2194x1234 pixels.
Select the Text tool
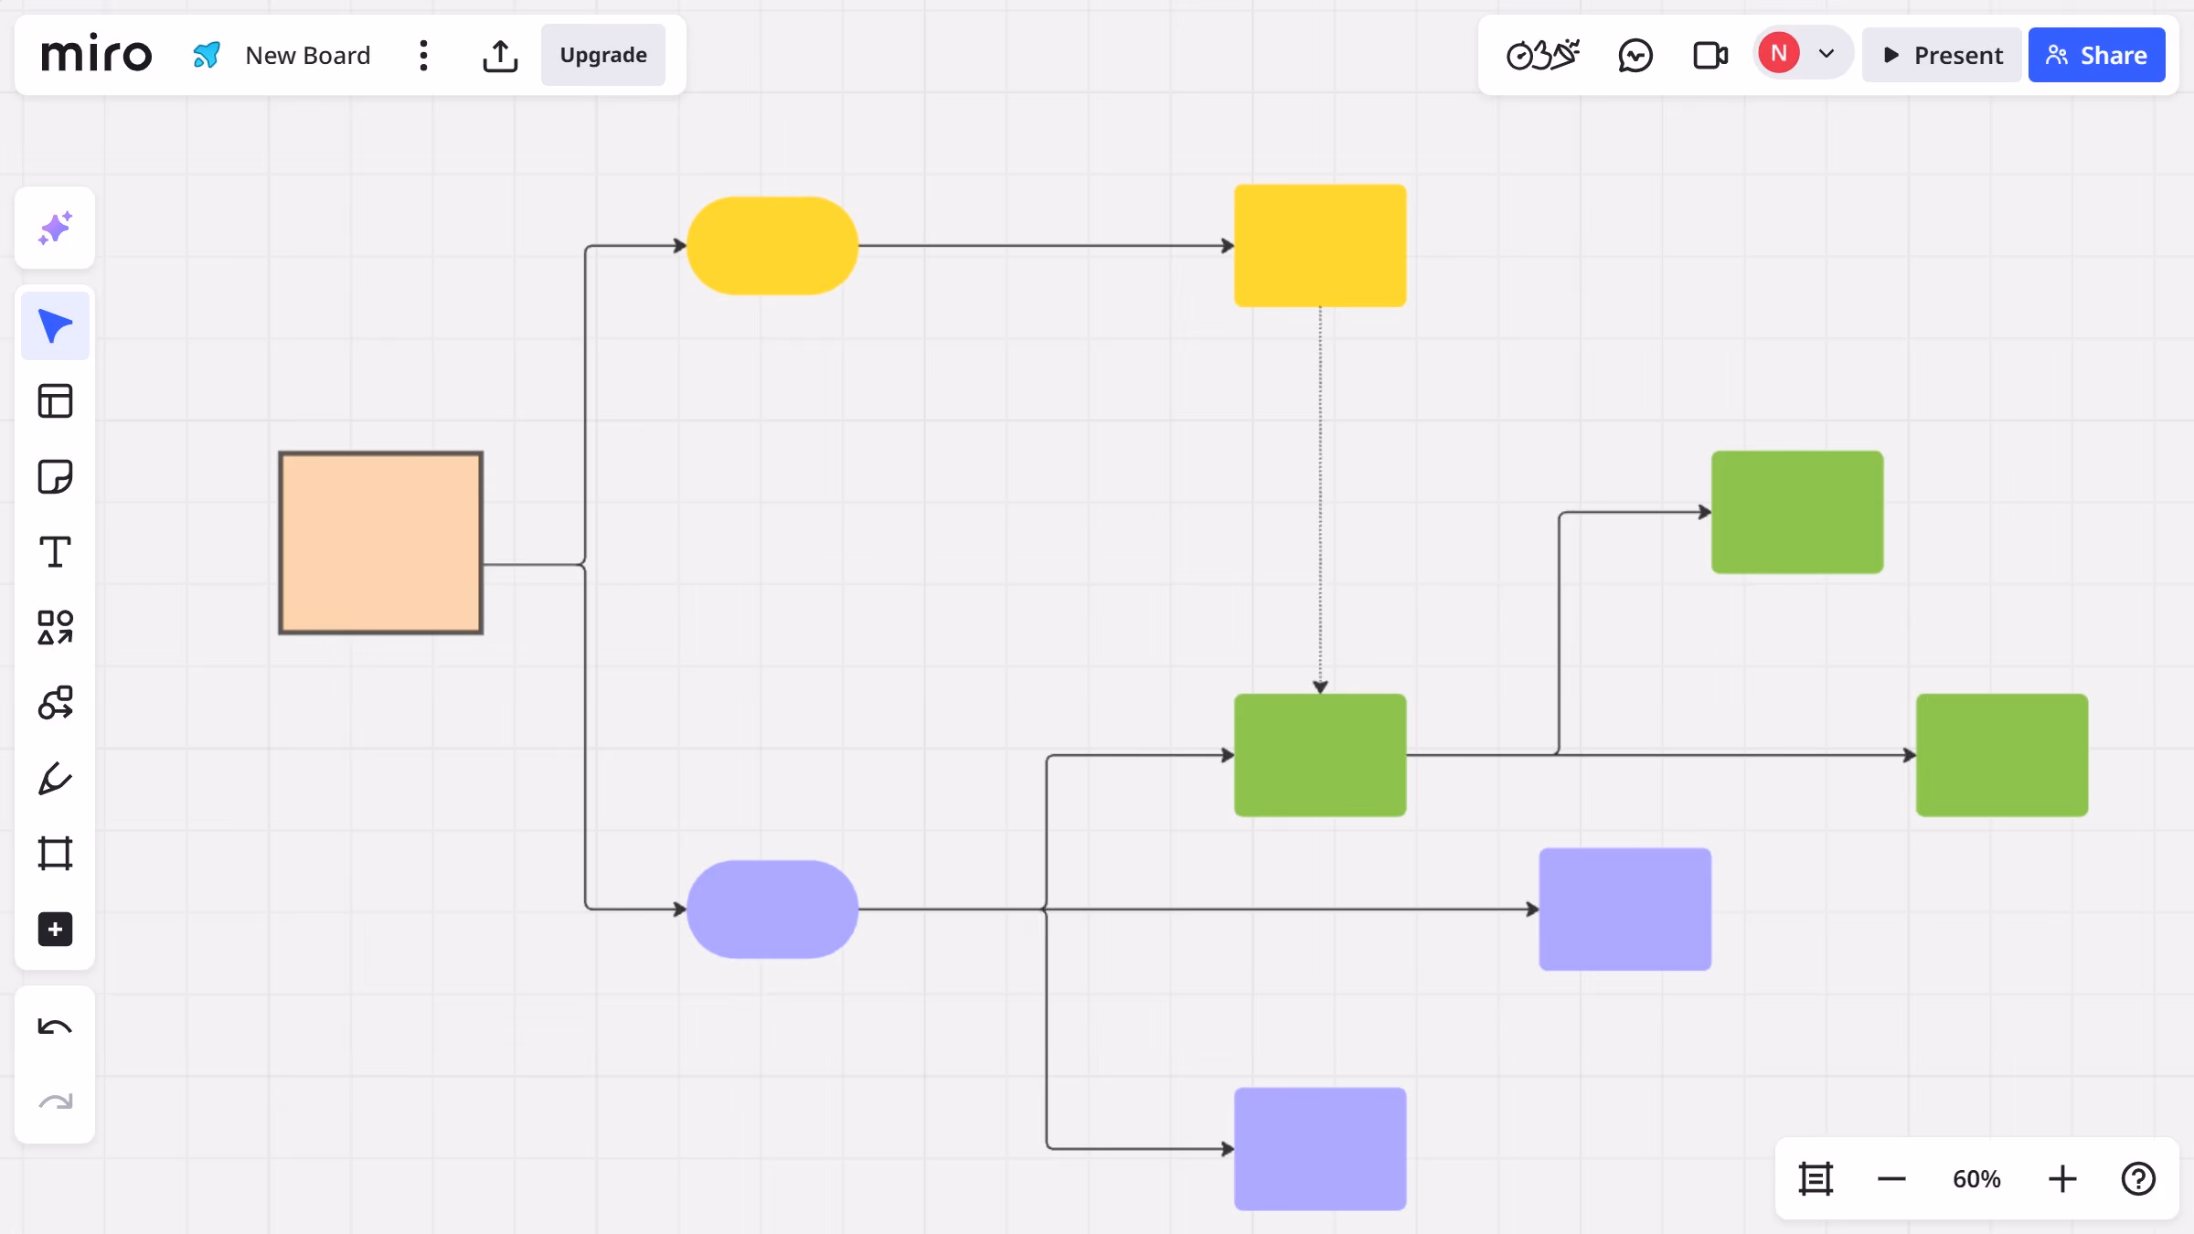(x=55, y=552)
